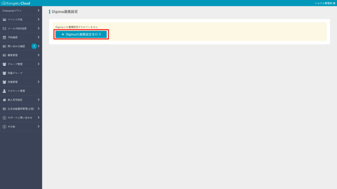
Task: Click the picture icon beside イベント作成
Action: click(x=4, y=20)
